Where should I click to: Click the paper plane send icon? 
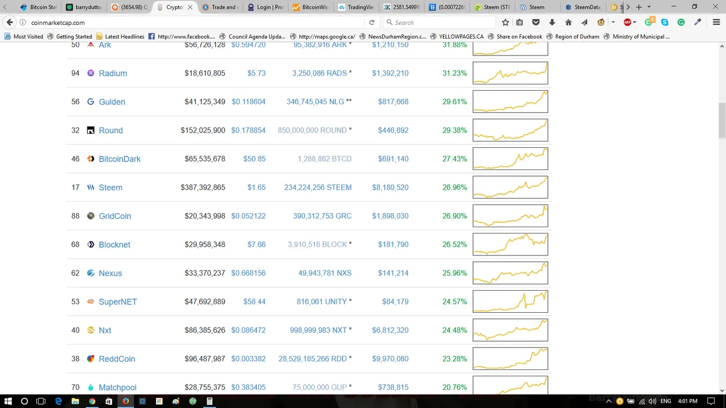pyautogui.click(x=584, y=23)
